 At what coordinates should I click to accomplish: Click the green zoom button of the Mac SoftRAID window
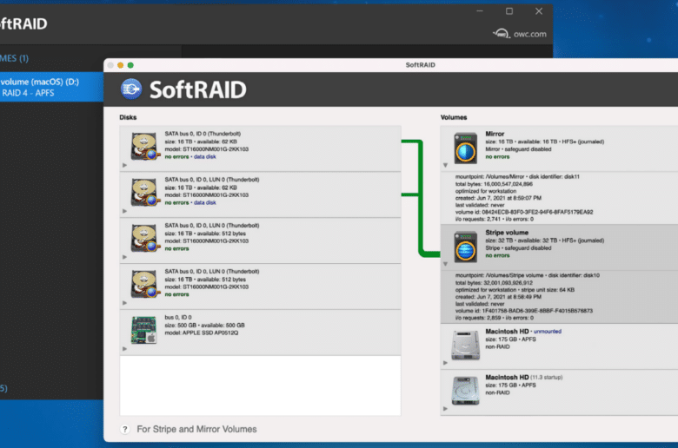[x=130, y=65]
